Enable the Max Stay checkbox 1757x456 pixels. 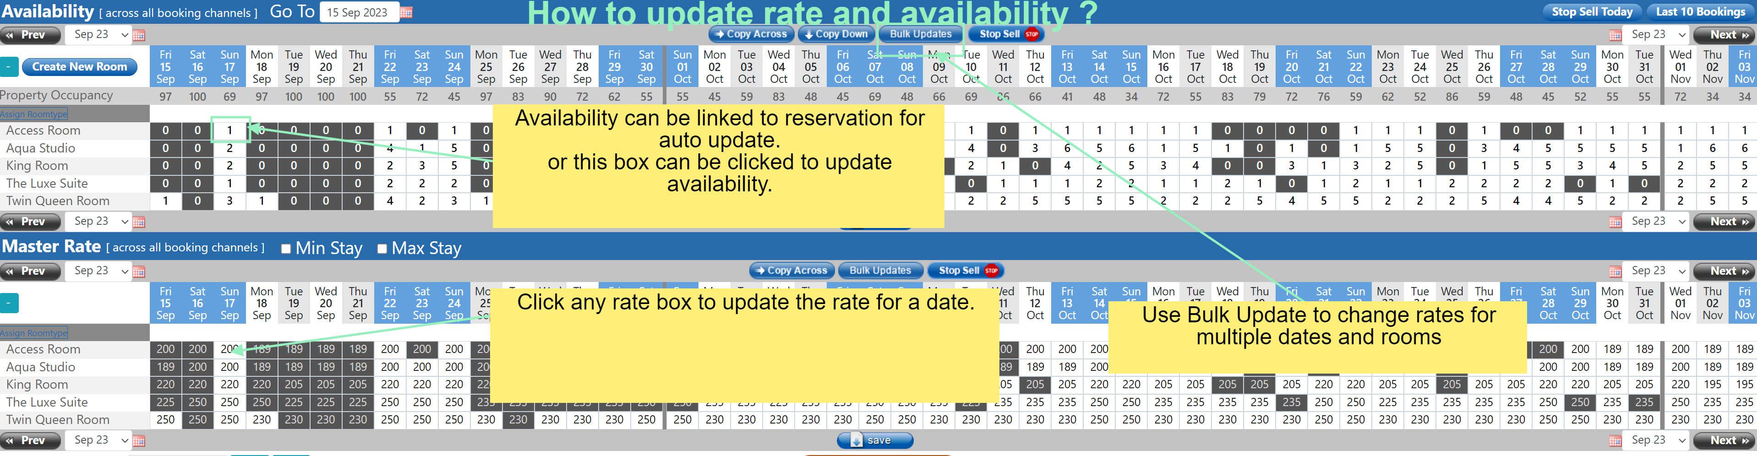382,249
